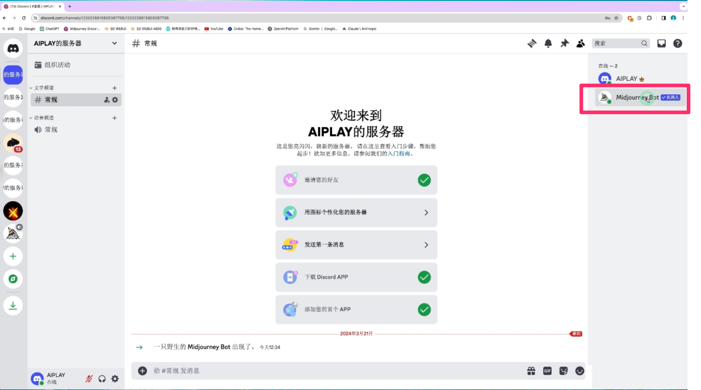Viewport: 701px width, 390px height.
Task: Toggle headphone deafen in user panel
Action: coord(102,379)
